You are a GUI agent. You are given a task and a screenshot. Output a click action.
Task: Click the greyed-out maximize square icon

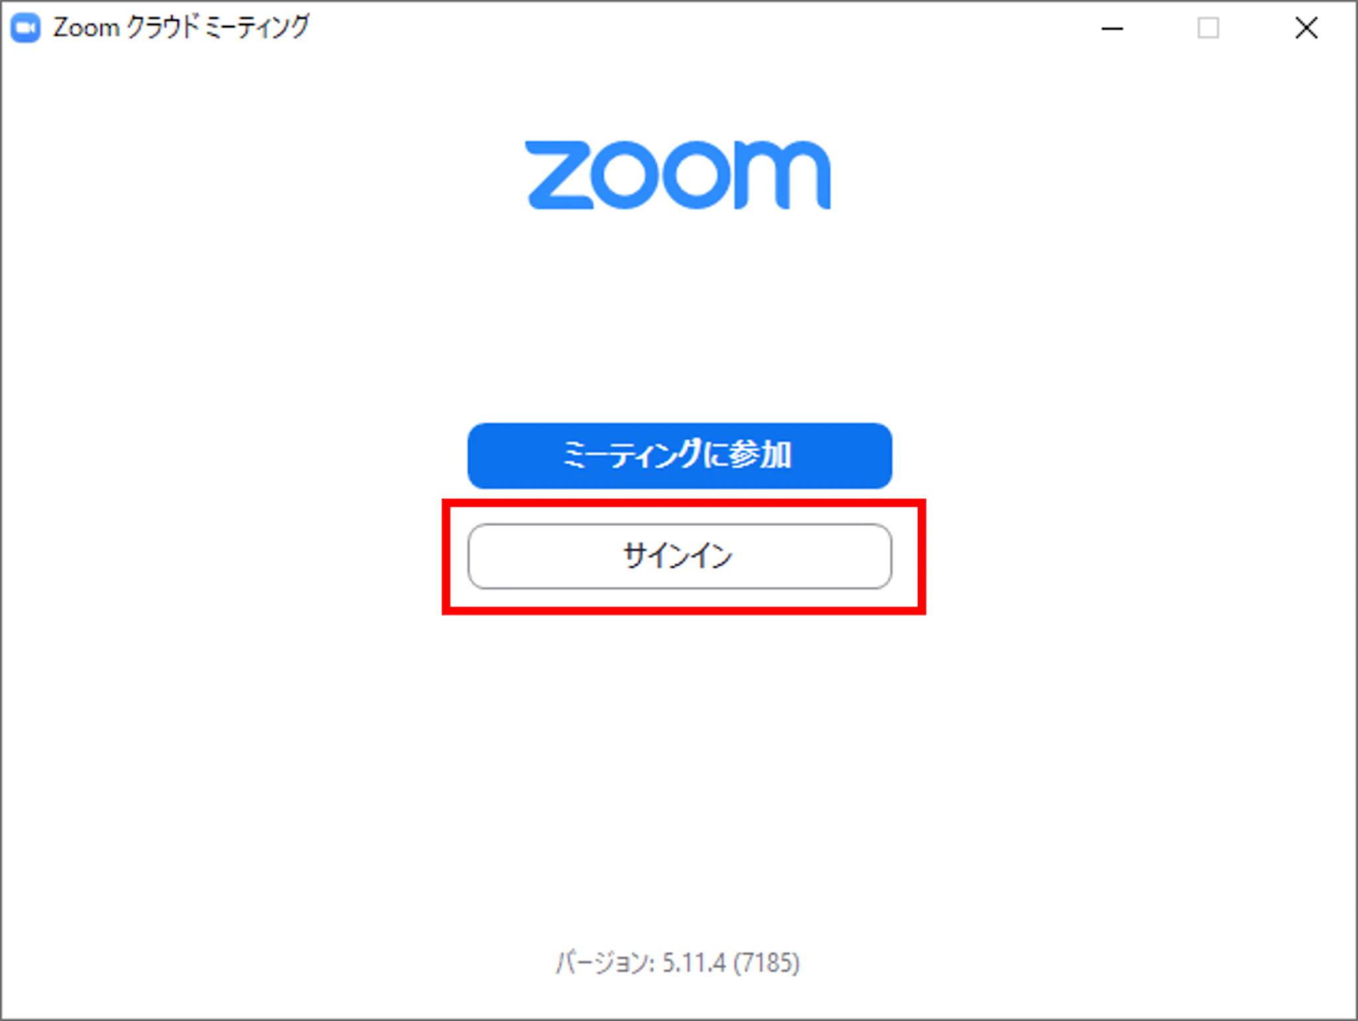(1208, 28)
